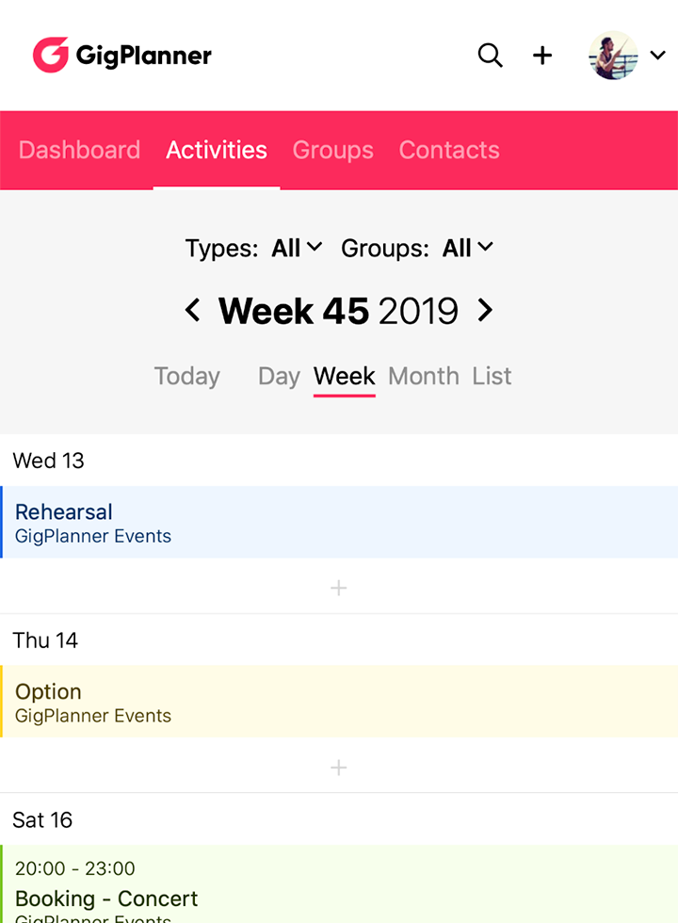The image size is (678, 923).
Task: Switch to List view
Action: pos(492,376)
